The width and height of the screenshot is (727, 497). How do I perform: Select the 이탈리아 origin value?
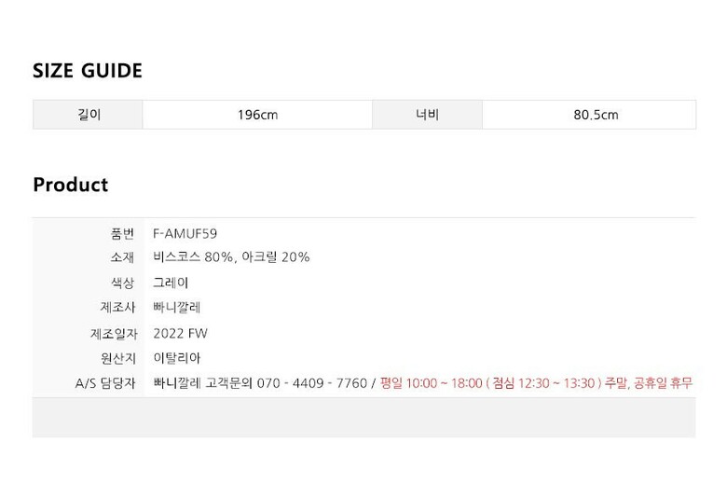(177, 358)
